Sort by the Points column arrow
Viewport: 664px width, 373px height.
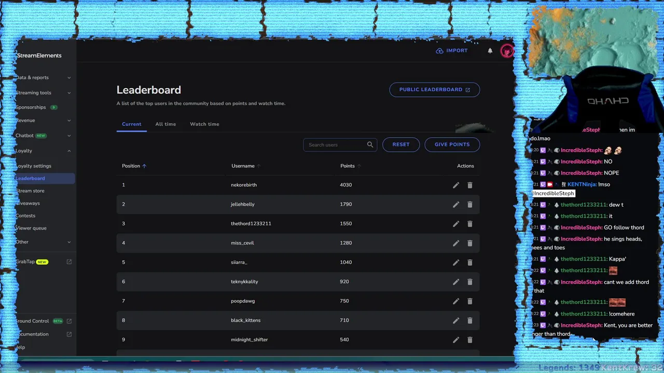point(359,166)
